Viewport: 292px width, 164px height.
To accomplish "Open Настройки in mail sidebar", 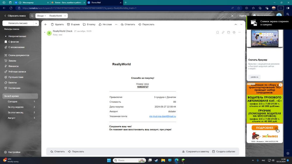I will (x=12, y=152).
